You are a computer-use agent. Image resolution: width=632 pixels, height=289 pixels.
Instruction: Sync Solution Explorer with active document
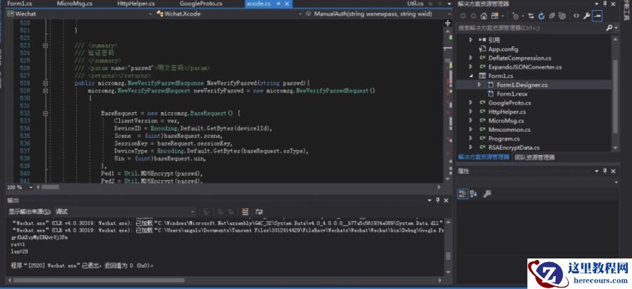pyautogui.click(x=531, y=16)
